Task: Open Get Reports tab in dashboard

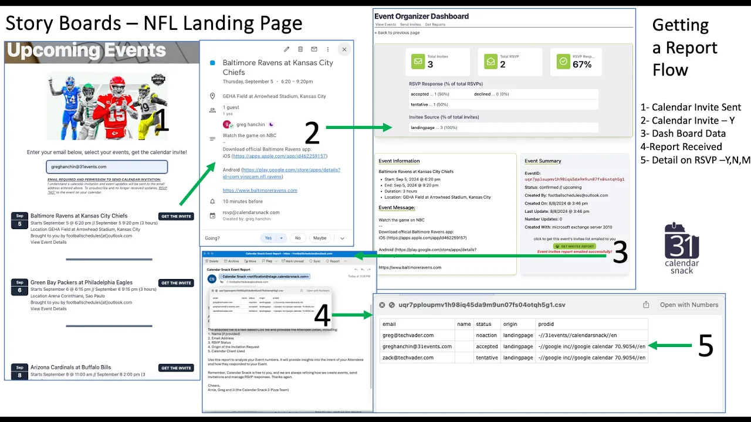Action: tap(435, 25)
